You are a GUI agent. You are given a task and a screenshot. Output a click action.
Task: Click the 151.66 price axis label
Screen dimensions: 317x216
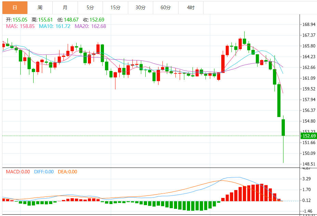coord(309,143)
